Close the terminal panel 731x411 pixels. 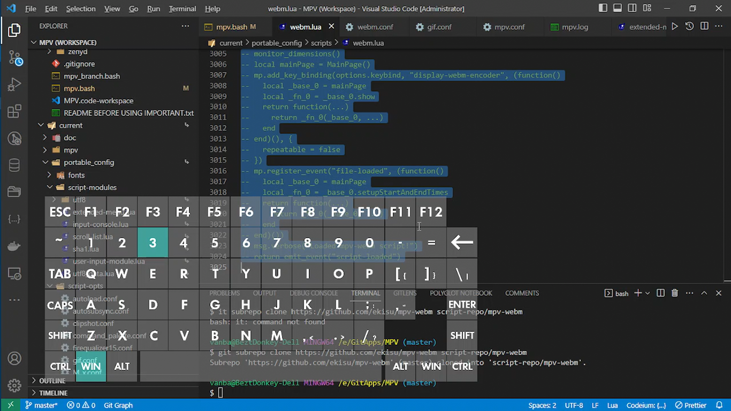(x=719, y=293)
